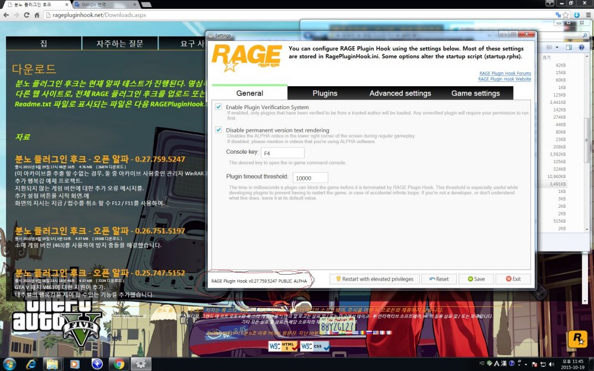Image resolution: width=594 pixels, height=371 pixels.
Task: Click the Rockstar Games logo on the page
Action: coord(577,338)
